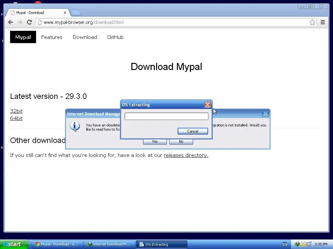This screenshot has height=249, width=333.
Task: Reload the Mypal download page
Action: point(29,22)
